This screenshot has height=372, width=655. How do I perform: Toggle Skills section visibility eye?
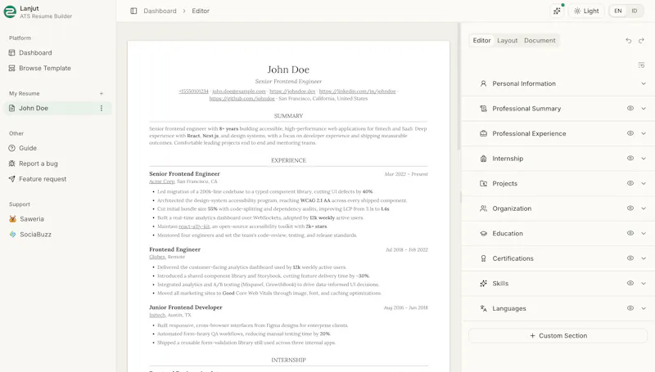point(630,284)
